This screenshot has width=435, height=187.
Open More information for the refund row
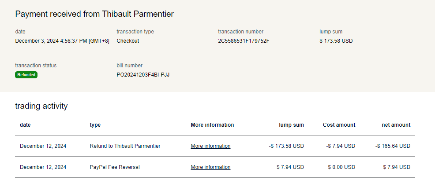210,146
